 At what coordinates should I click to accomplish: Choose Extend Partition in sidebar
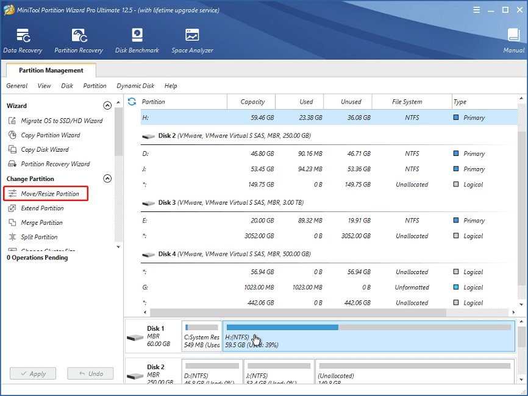coord(42,208)
